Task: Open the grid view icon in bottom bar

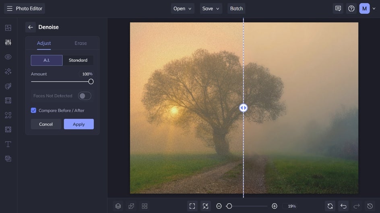Action: (145, 206)
